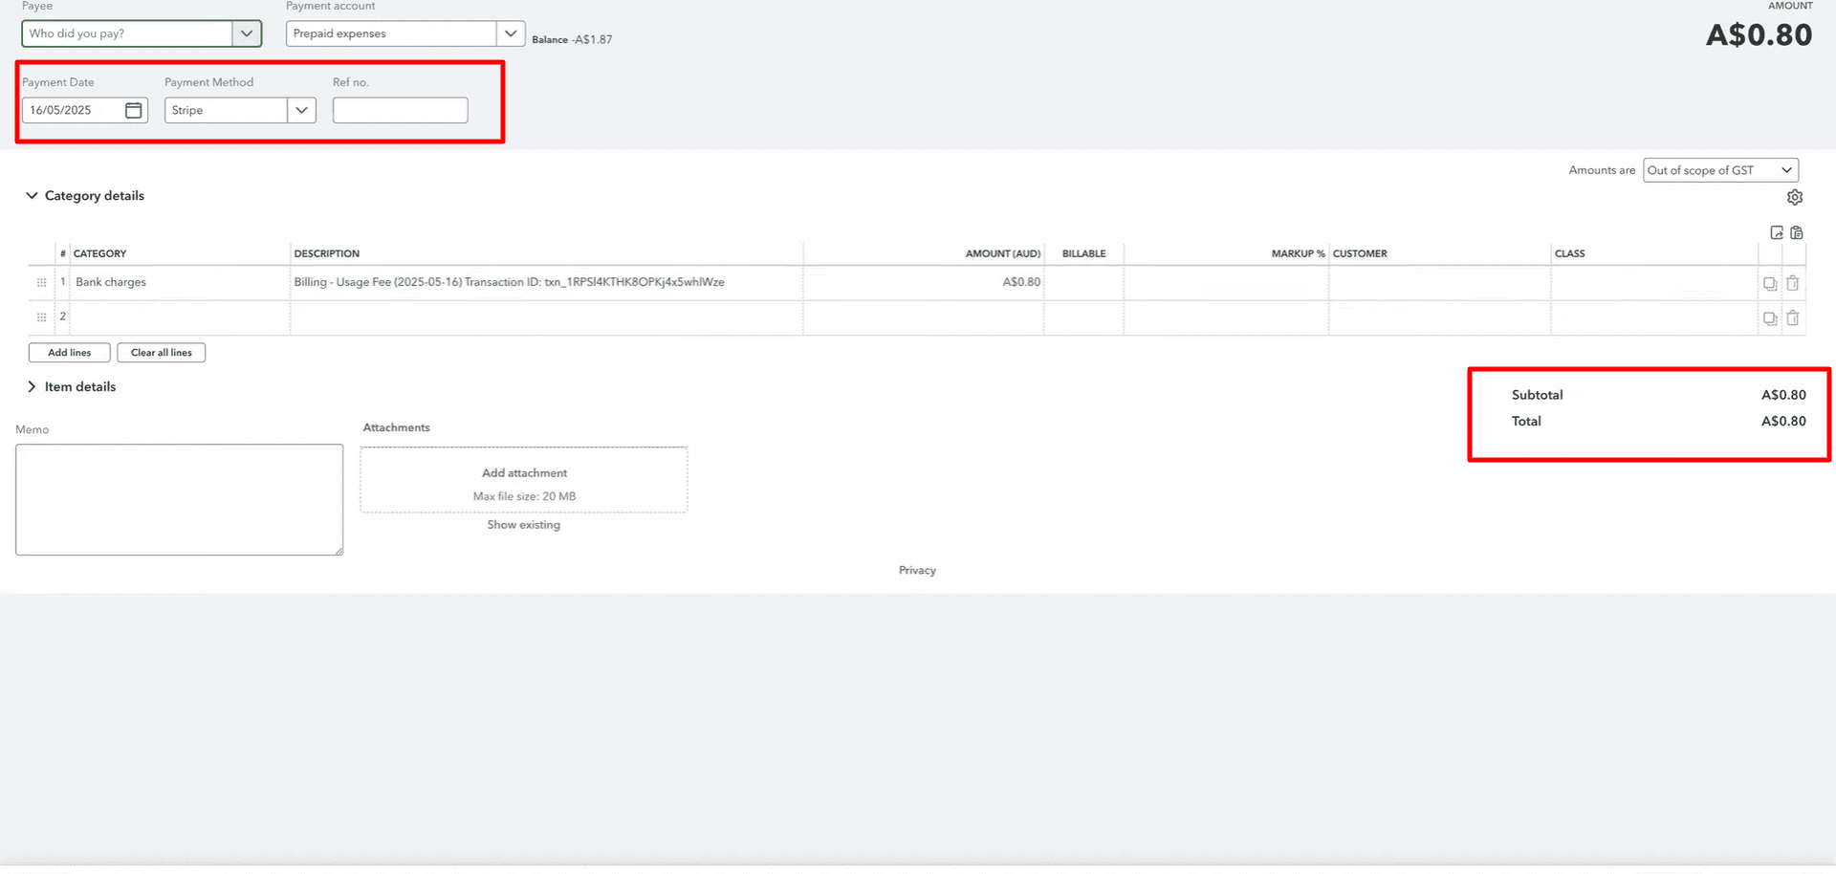Collapse the Category details section
This screenshot has height=874, width=1836.
click(32, 195)
